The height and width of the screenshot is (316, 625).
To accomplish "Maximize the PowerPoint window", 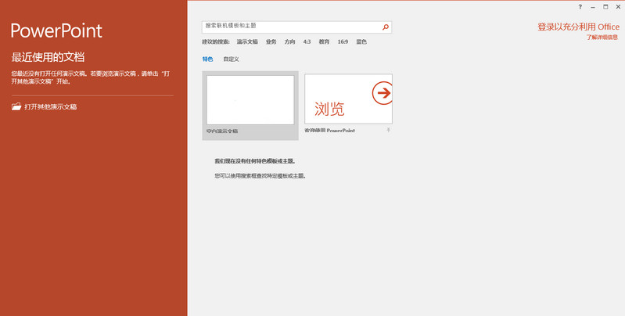I will tap(605, 7).
